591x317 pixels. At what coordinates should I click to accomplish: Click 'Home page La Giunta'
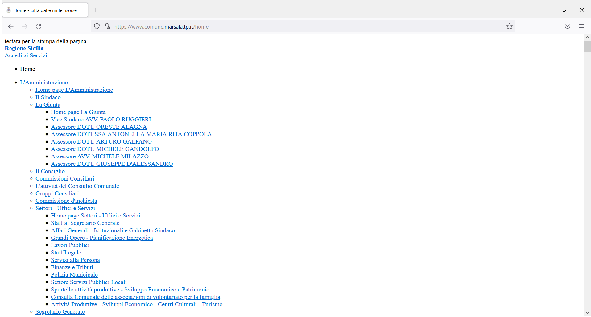78,112
